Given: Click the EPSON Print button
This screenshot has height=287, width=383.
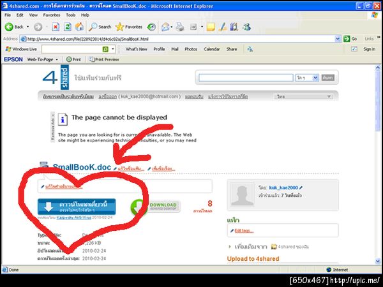Looking at the screenshot, I should [73, 59].
